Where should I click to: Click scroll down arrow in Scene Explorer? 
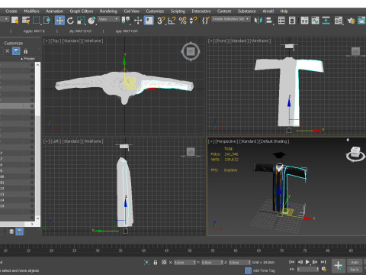(37, 218)
